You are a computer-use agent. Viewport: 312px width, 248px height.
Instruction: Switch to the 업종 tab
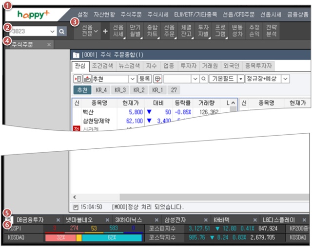coord(169,66)
